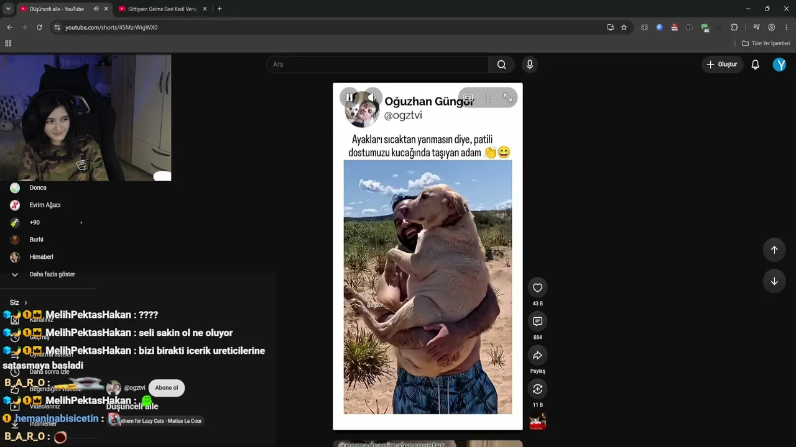The height and width of the screenshot is (447, 796).
Task: Close the Gittiysen Gelme Geri tab
Action: (205, 9)
